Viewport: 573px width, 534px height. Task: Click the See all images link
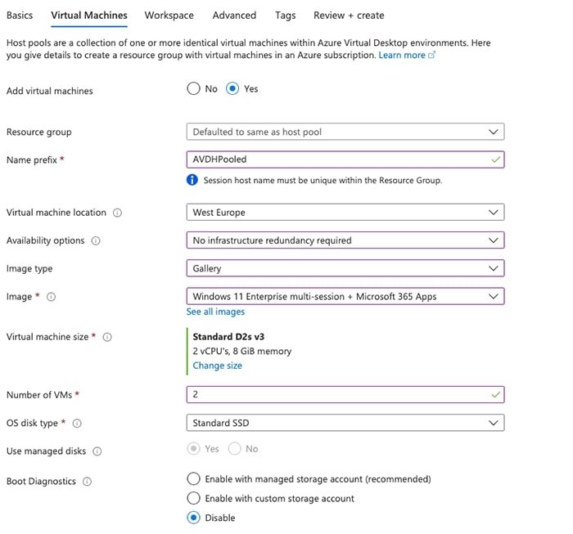point(215,312)
